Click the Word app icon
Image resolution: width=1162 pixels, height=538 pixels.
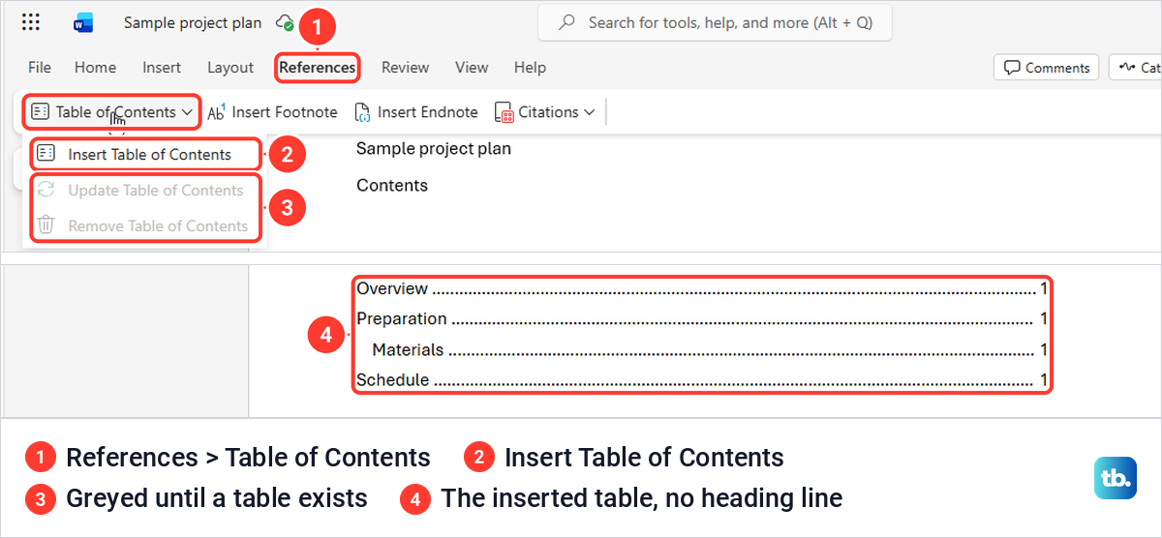(x=83, y=22)
